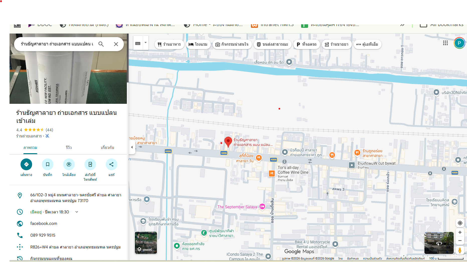Center map on my location button
The image size is (467, 262).
(x=460, y=223)
